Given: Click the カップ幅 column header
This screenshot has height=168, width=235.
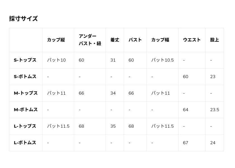Looking at the screenshot, I should [160, 40].
